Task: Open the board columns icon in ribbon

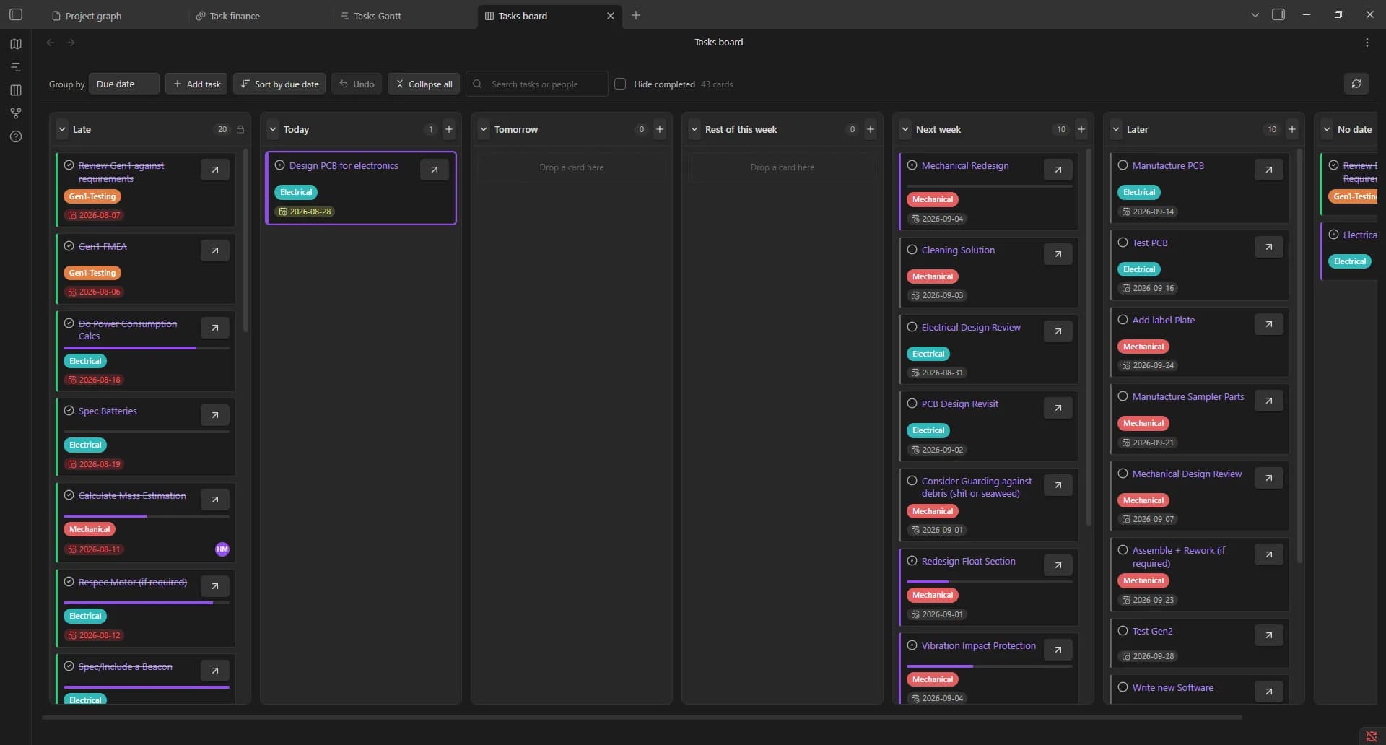Action: [x=16, y=90]
